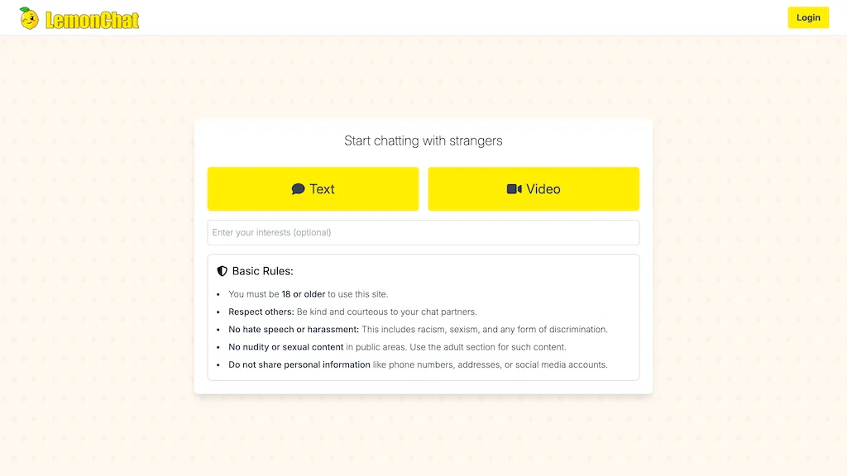Click 'No nudity or sexual content' text
This screenshot has width=847, height=476.
coord(285,347)
